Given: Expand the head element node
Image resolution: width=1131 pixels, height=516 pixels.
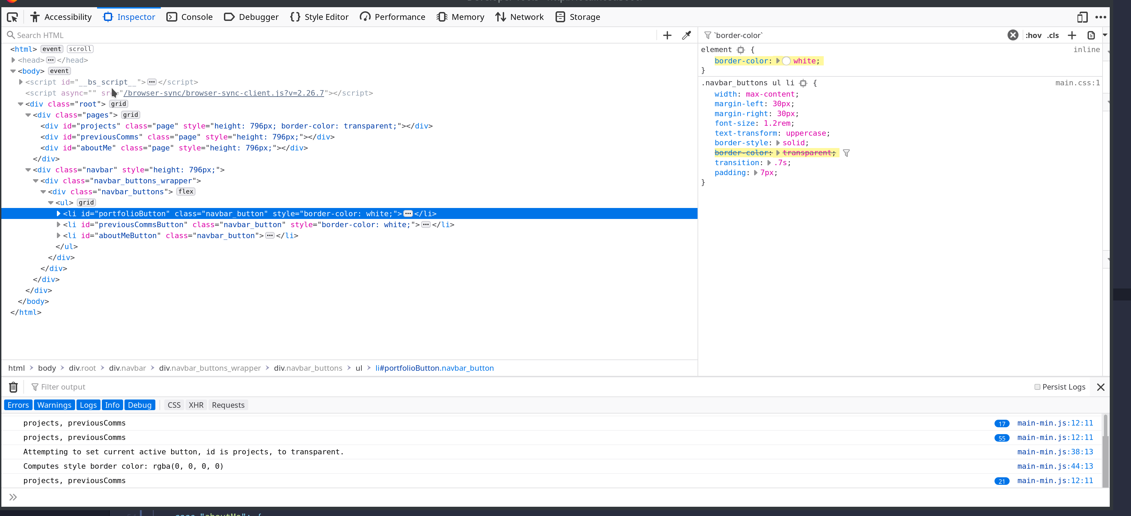Looking at the screenshot, I should pyautogui.click(x=13, y=60).
